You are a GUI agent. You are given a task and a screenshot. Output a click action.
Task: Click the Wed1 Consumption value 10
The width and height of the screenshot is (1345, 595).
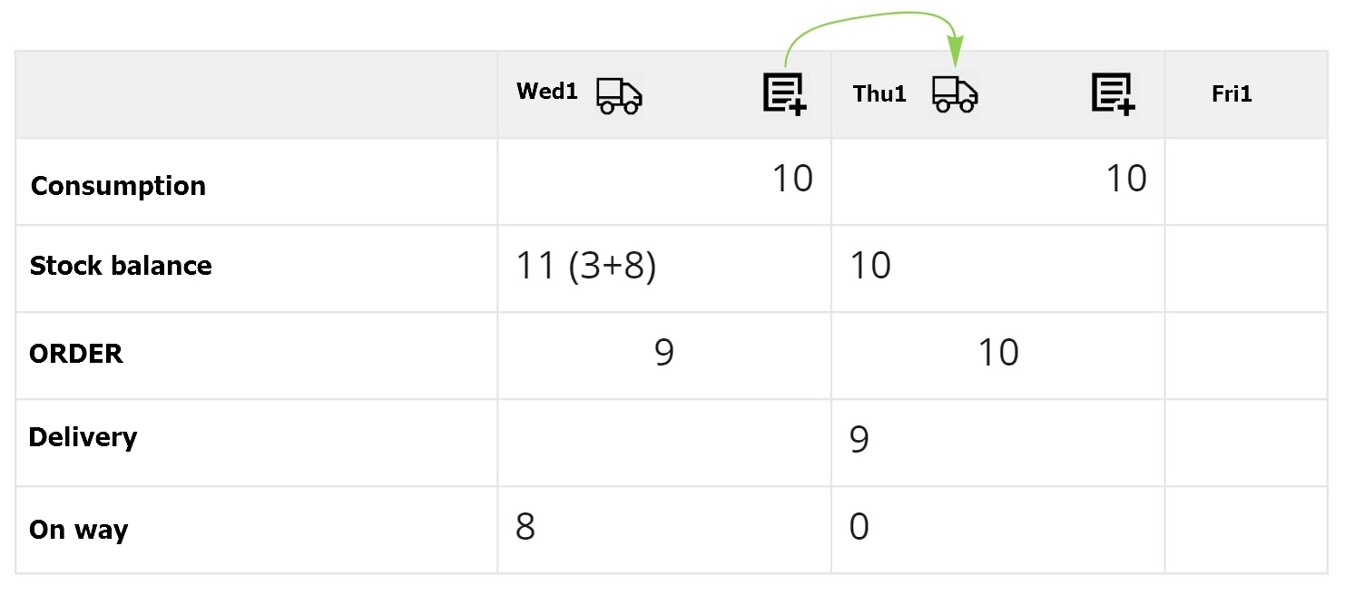click(792, 179)
